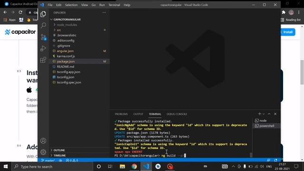Open README.md file

(x=79, y=66)
